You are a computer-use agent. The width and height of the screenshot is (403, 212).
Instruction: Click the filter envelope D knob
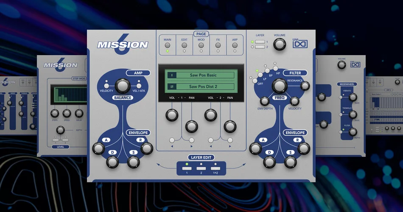pos(269,162)
